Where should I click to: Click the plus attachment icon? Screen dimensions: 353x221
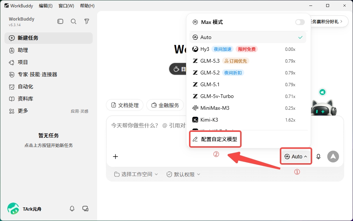click(x=115, y=157)
